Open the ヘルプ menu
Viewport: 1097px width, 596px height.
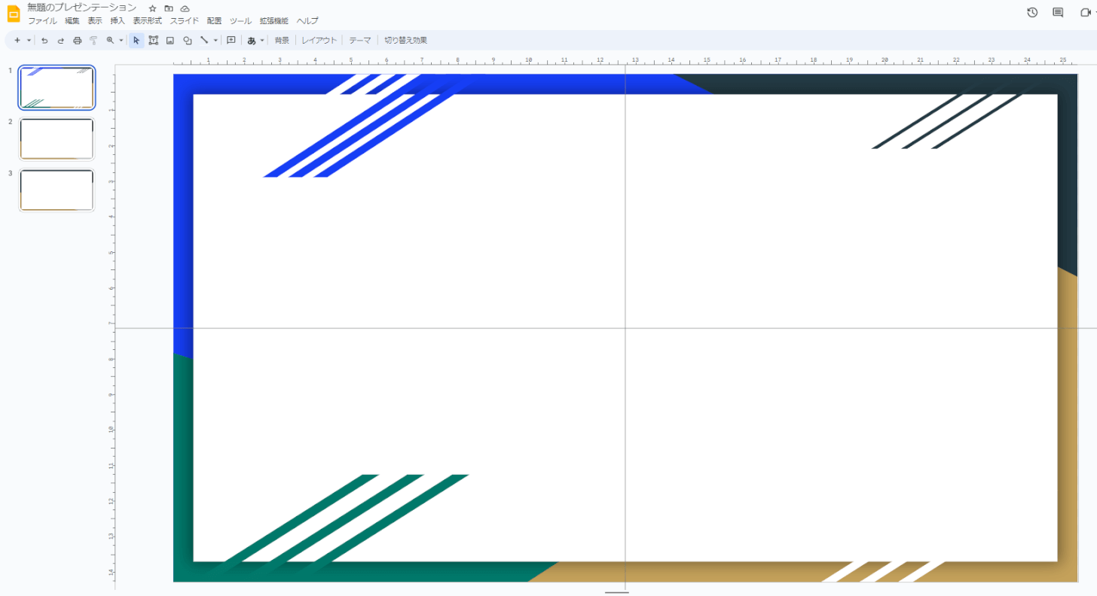[307, 21]
